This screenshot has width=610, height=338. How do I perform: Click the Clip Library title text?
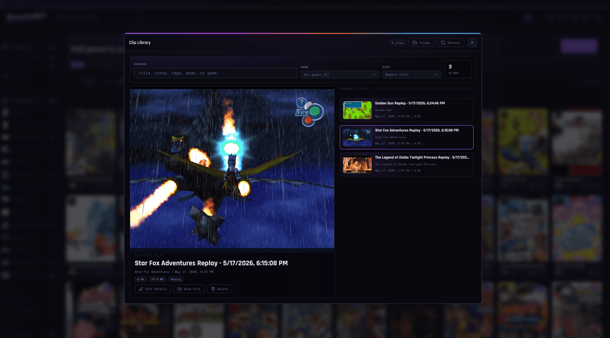click(140, 43)
